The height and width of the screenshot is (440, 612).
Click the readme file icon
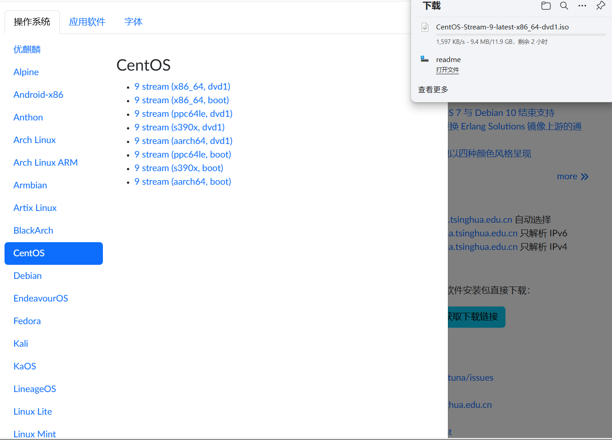(425, 59)
